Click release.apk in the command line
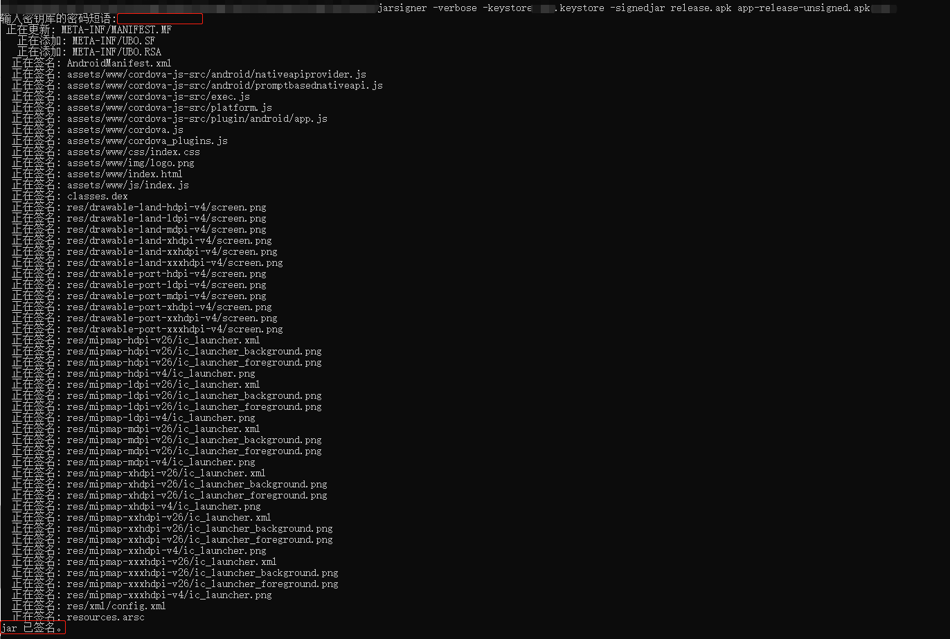The width and height of the screenshot is (950, 639). coord(701,8)
